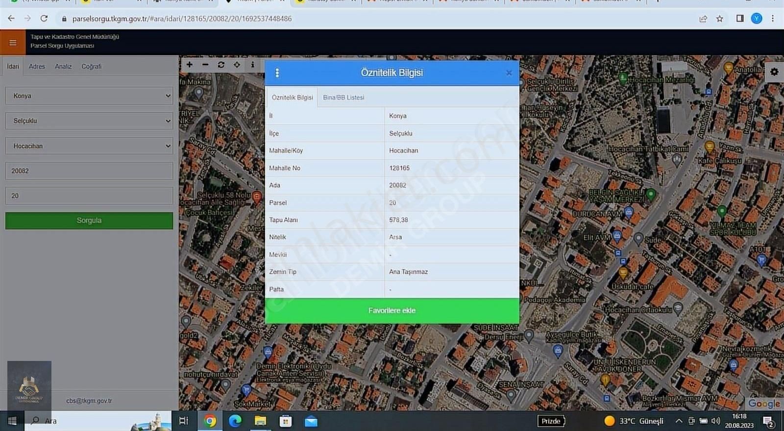Zoom out with the minus map tool
Viewport: 784px width, 431px height.
[205, 65]
